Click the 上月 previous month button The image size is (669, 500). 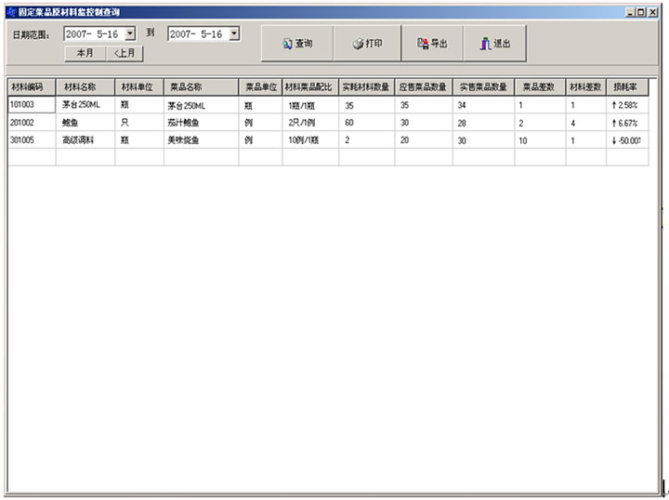(125, 53)
